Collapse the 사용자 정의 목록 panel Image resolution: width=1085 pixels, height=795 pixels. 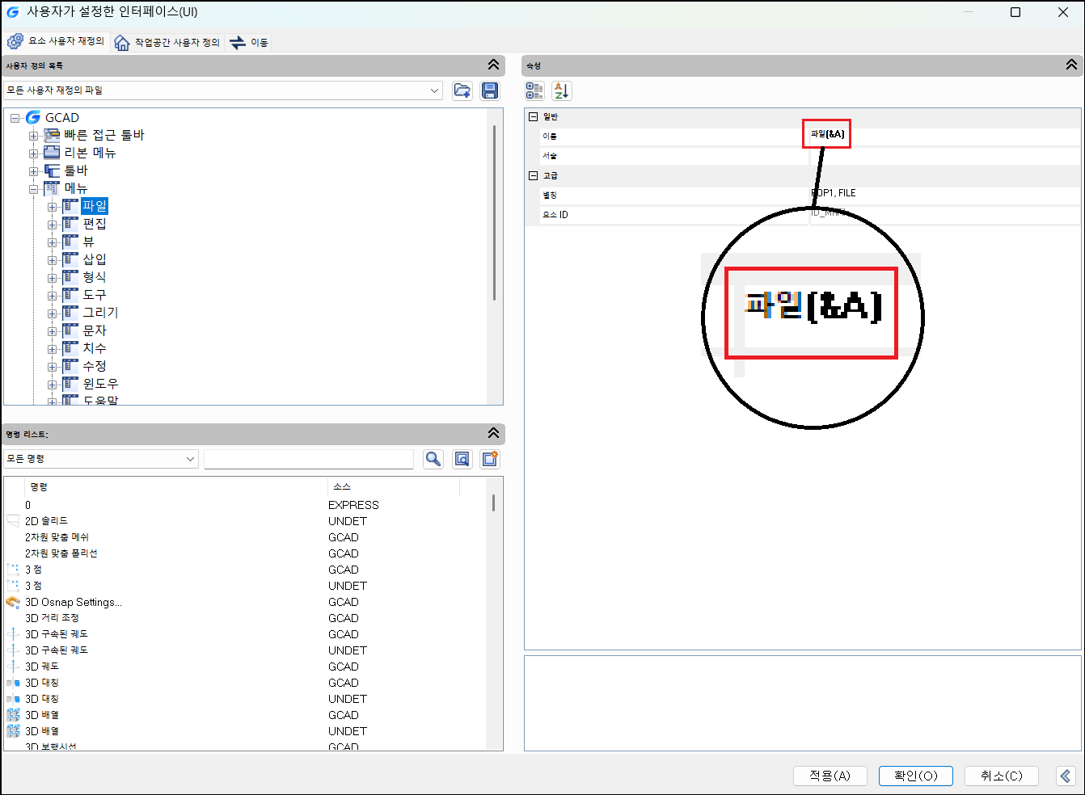tap(493, 65)
